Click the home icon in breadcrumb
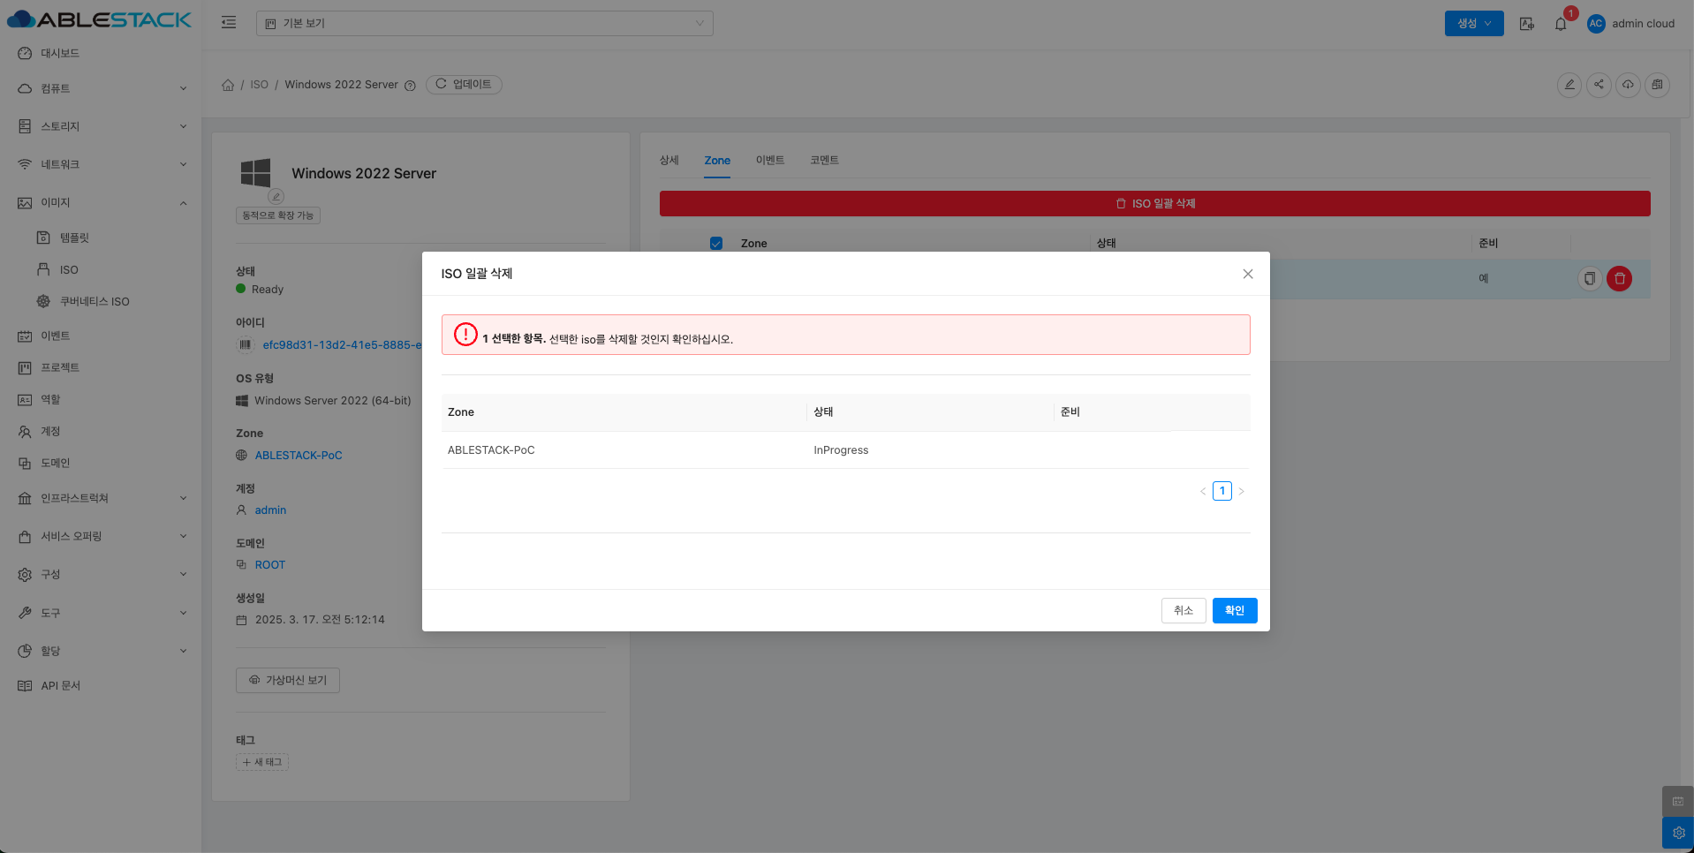Image resolution: width=1694 pixels, height=853 pixels. 228,85
